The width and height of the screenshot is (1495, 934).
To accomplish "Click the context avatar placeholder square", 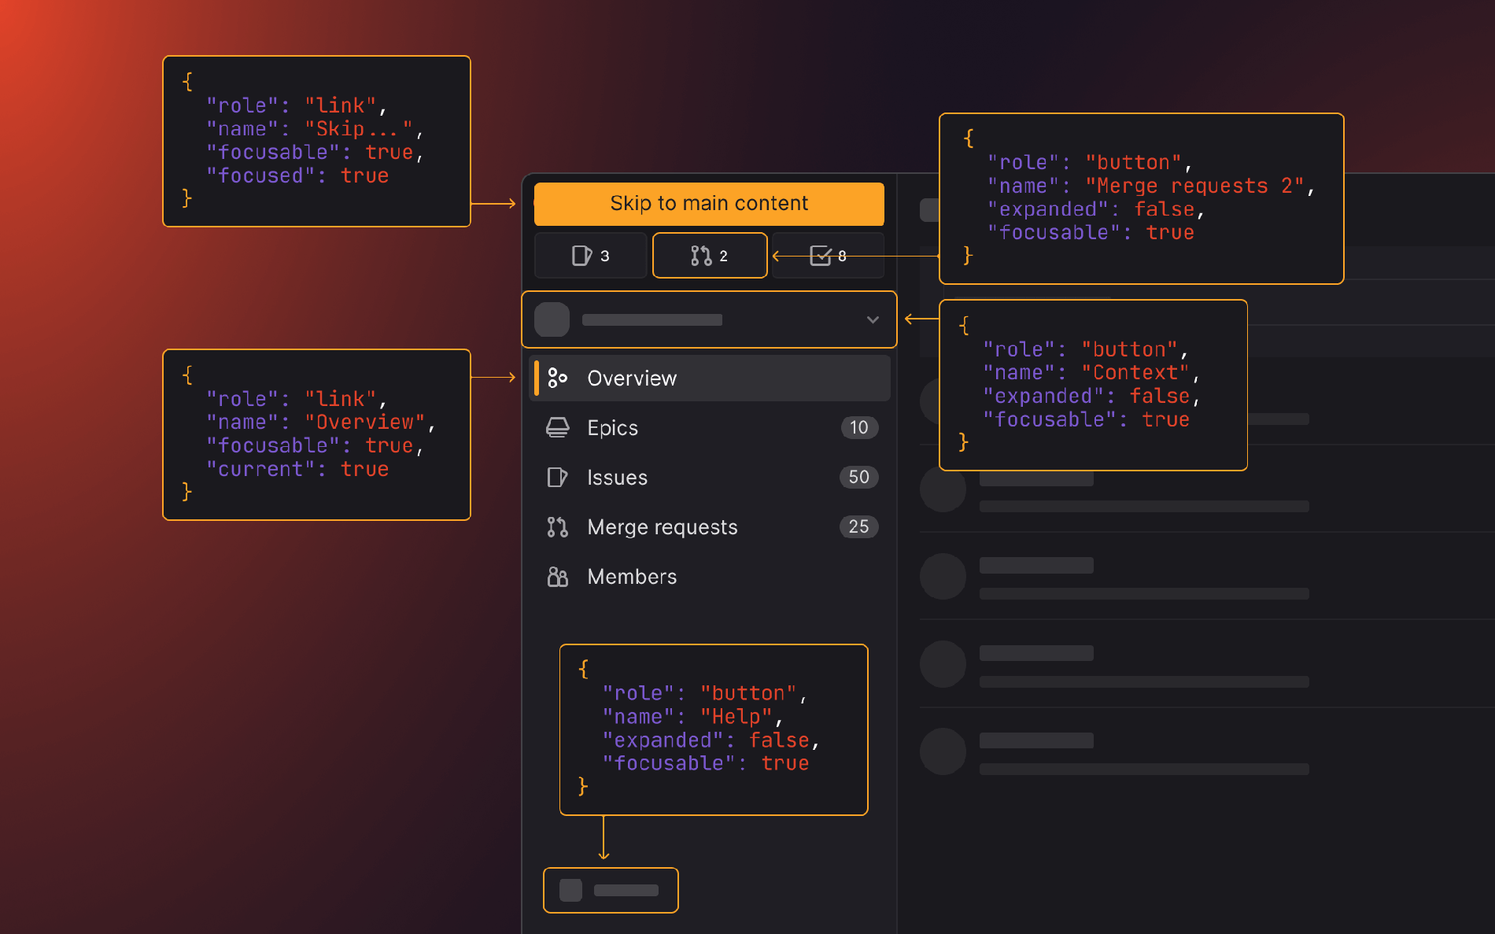I will [552, 319].
